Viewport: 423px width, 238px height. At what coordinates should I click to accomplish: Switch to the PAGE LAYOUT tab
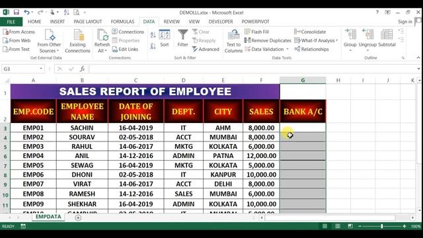tap(88, 22)
